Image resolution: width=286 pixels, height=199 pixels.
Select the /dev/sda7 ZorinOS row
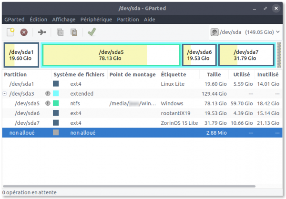(x=143, y=123)
